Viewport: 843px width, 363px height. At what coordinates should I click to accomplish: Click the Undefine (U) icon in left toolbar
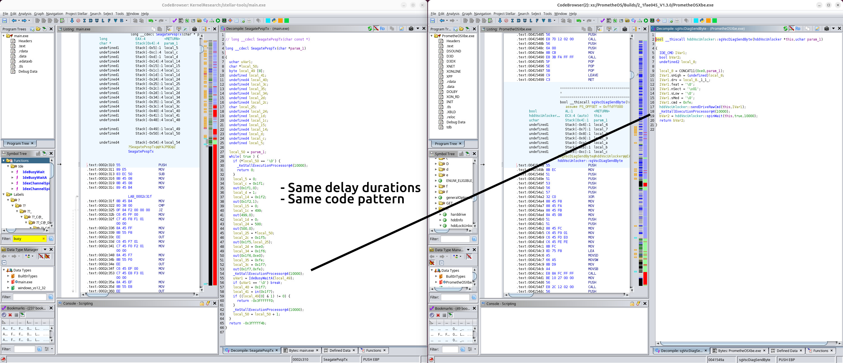pos(97,21)
